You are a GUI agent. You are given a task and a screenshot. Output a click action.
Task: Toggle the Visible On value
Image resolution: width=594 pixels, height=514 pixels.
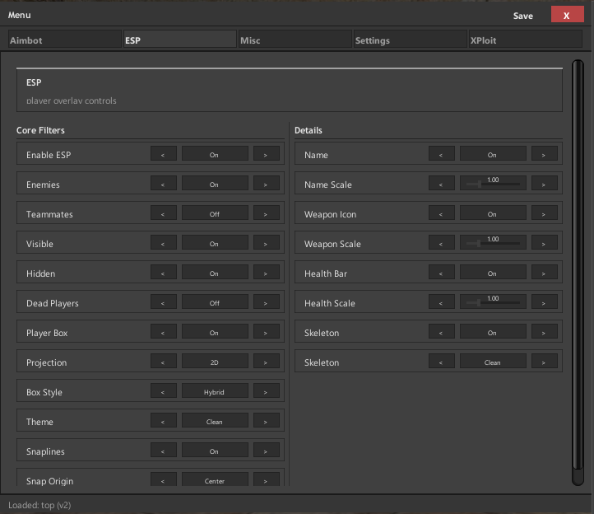215,242
